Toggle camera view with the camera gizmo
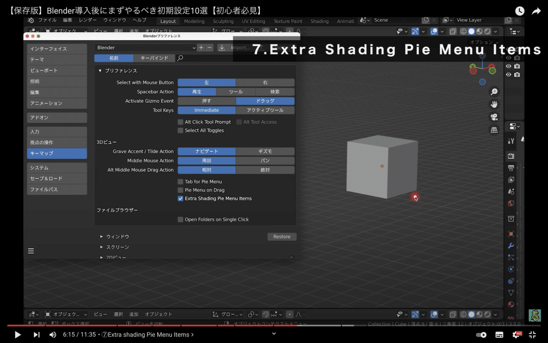The image size is (548, 343). [494, 117]
